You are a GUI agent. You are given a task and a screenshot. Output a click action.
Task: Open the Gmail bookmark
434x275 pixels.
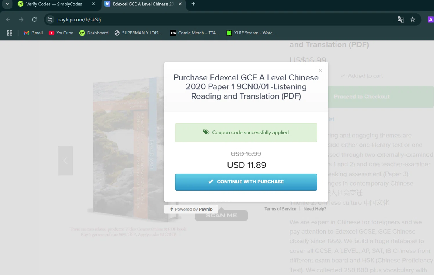33,33
